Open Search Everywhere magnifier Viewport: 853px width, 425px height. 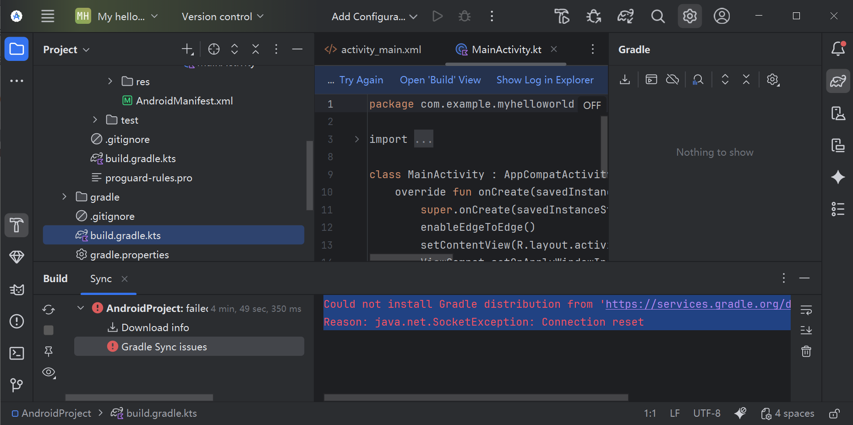(x=658, y=16)
